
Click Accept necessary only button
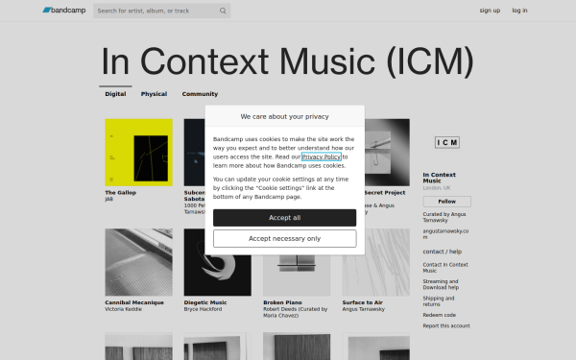pyautogui.click(x=285, y=239)
